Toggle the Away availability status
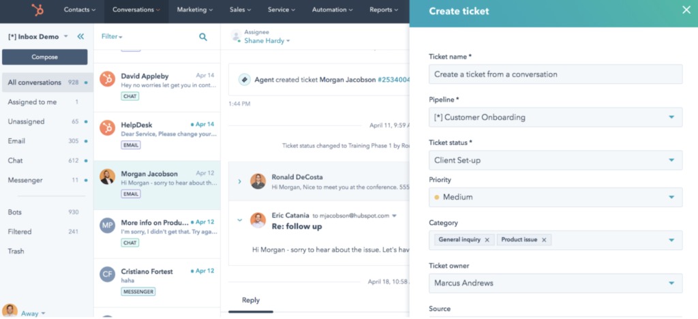 [33, 314]
